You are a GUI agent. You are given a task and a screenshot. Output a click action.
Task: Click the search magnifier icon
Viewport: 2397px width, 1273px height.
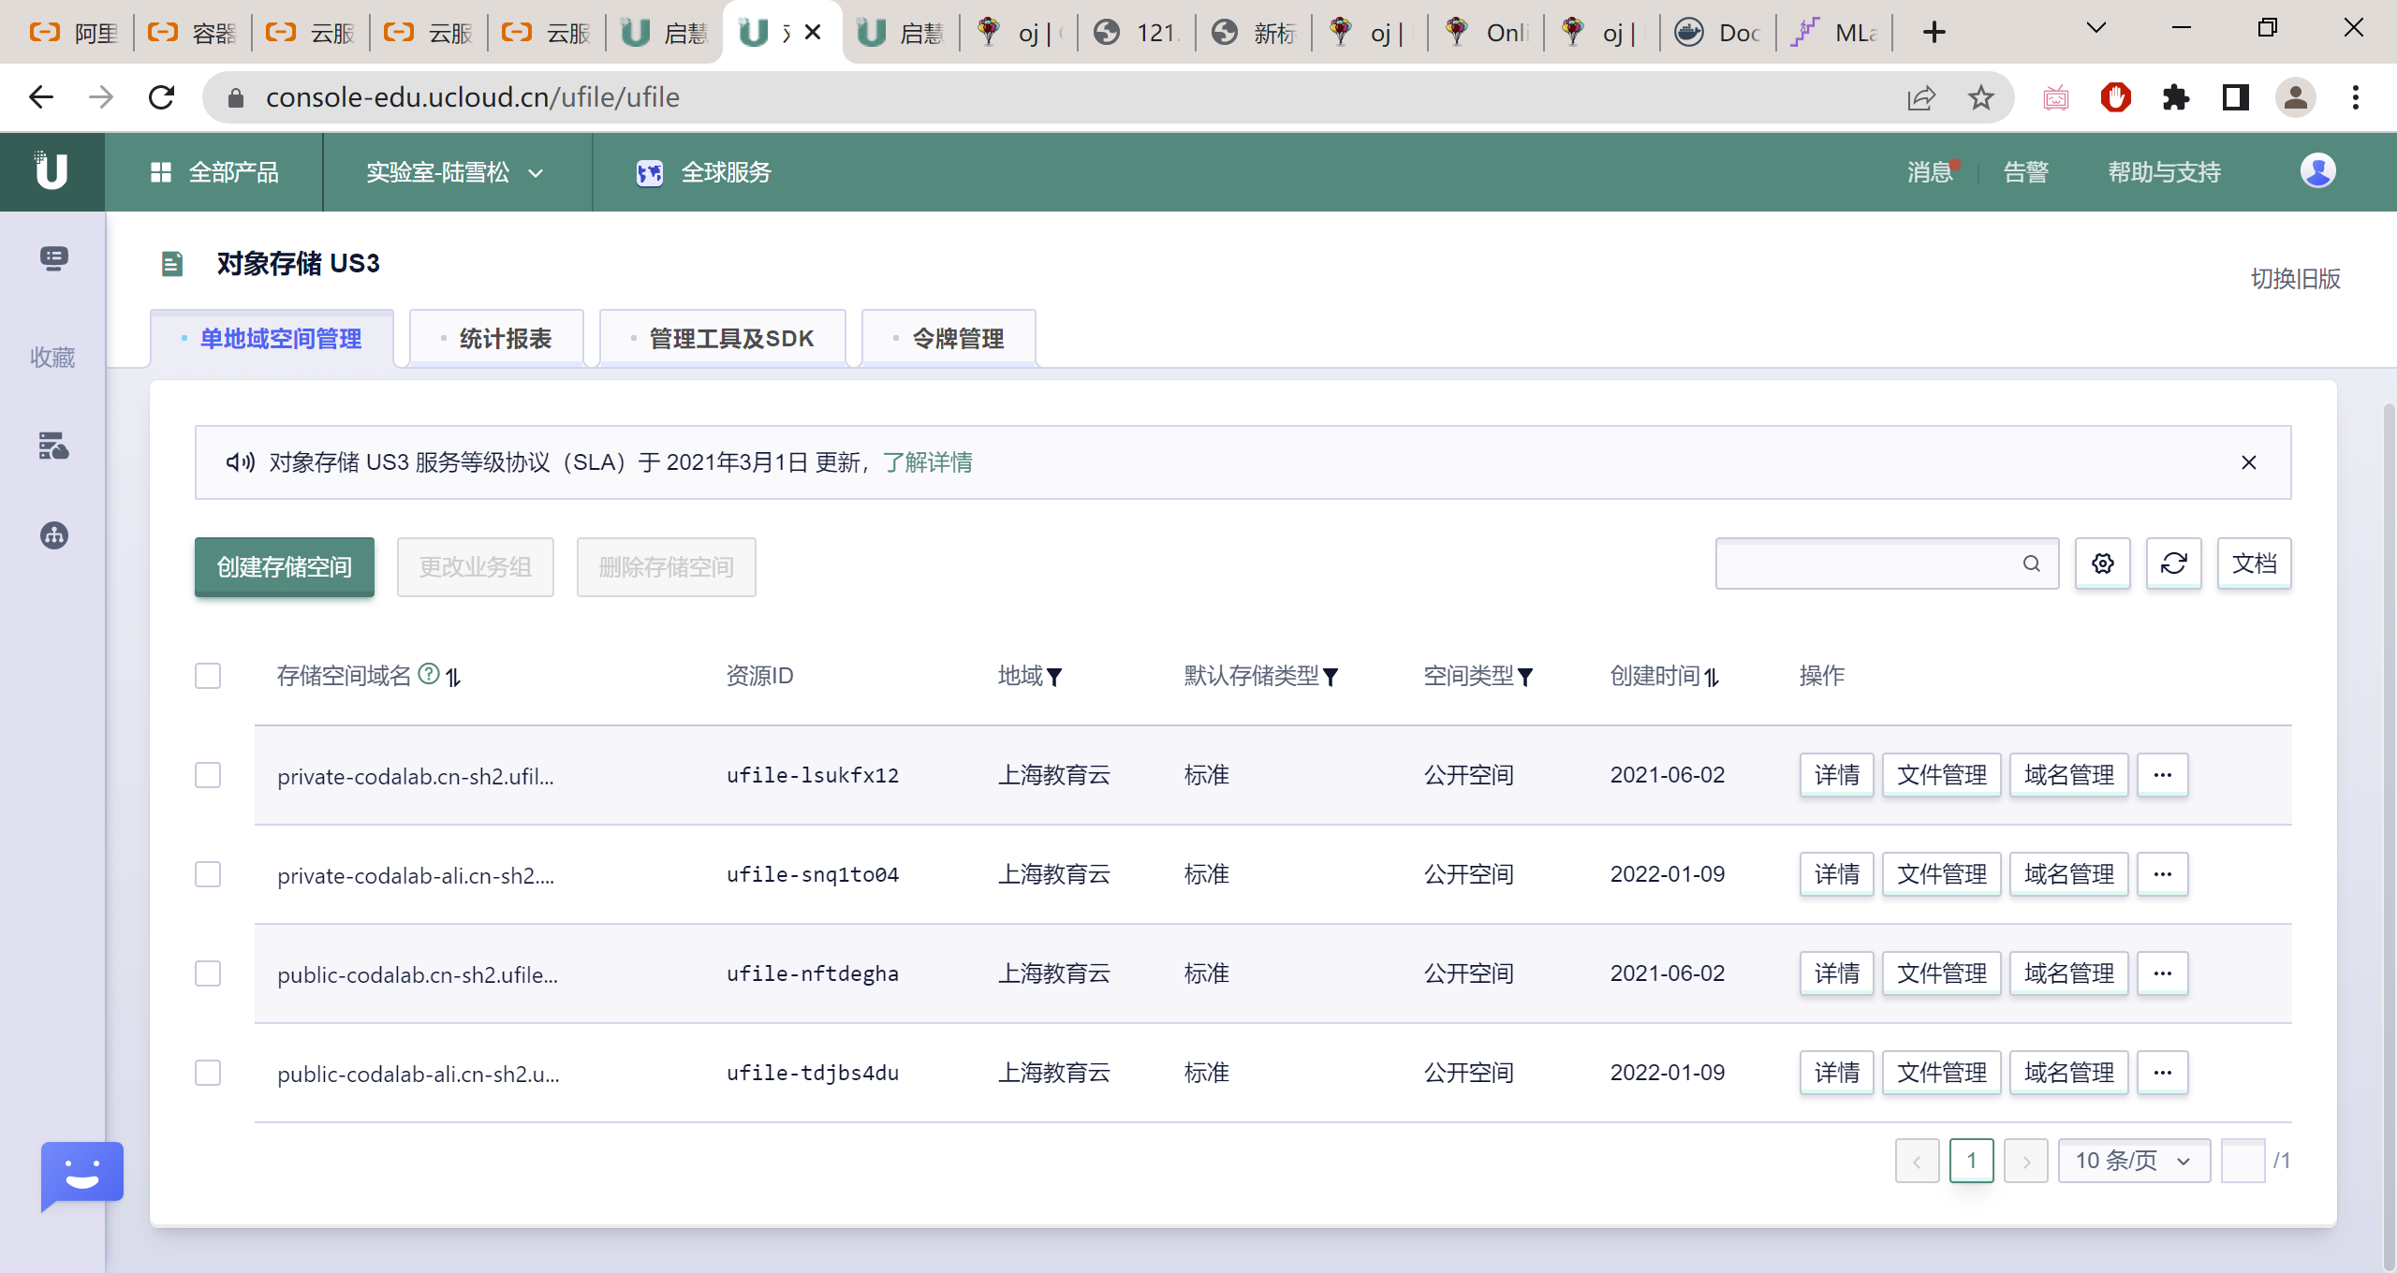[x=2031, y=563]
